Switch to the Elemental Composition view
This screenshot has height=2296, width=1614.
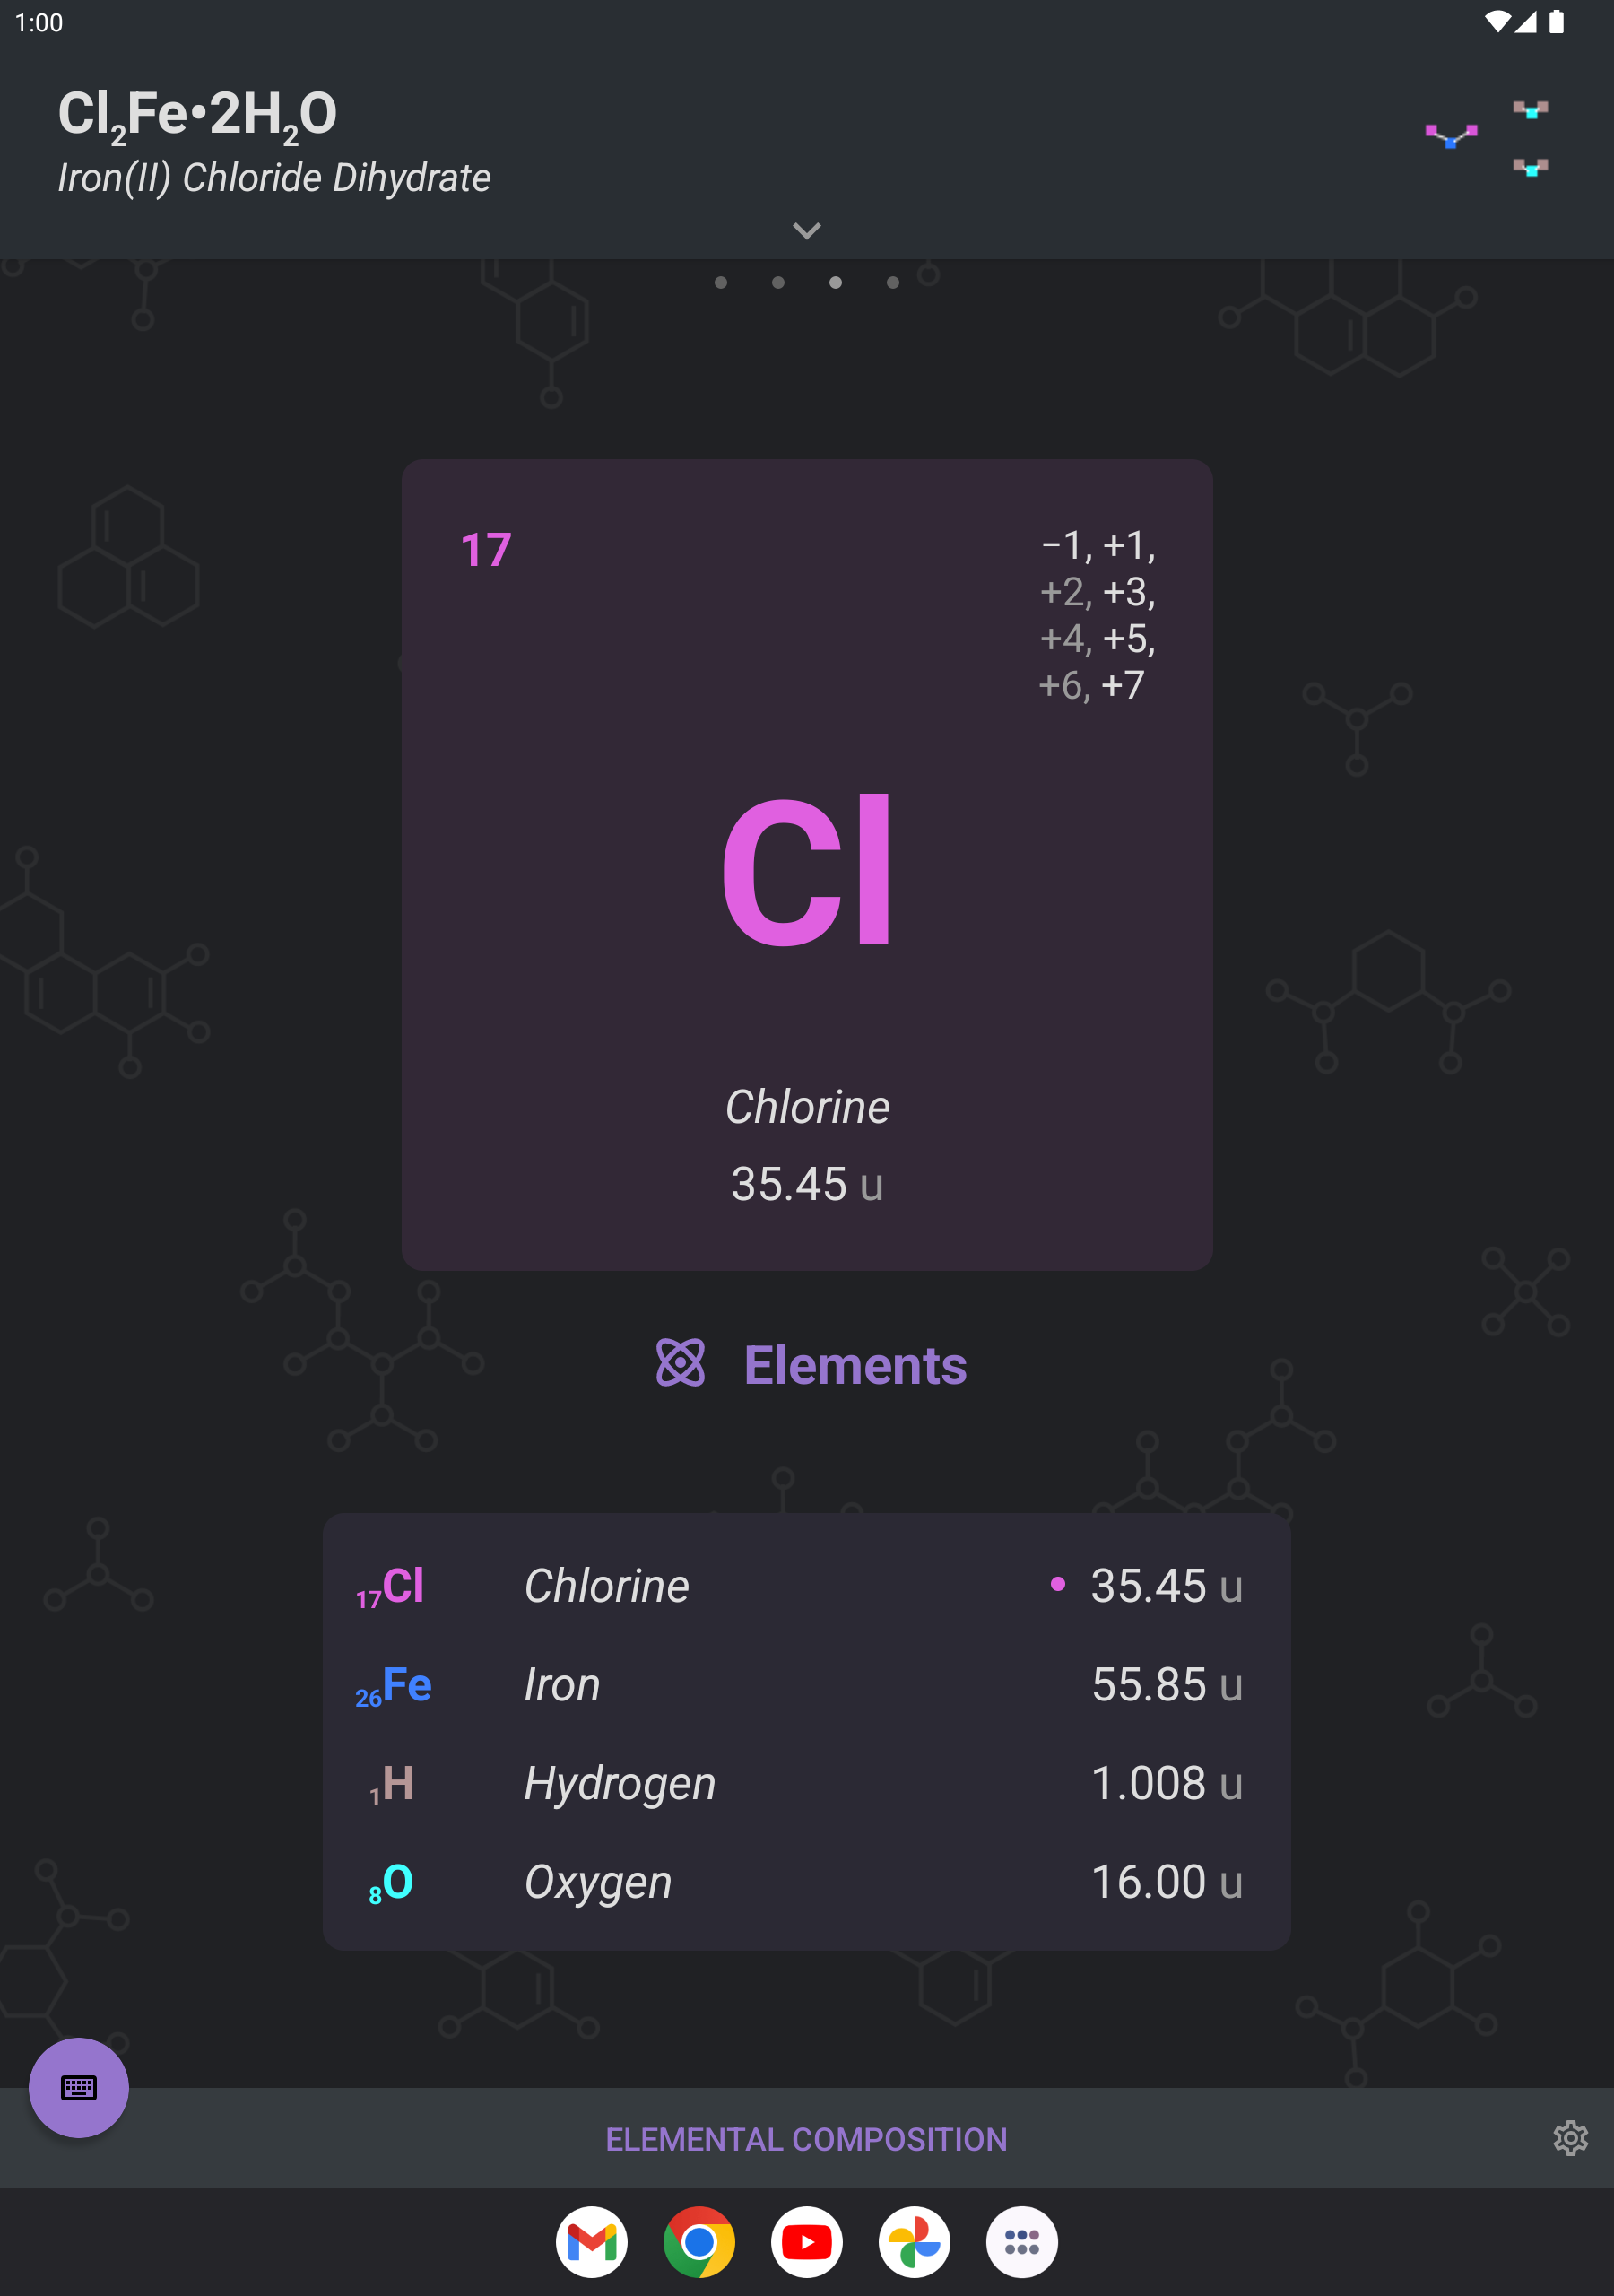click(x=806, y=2139)
